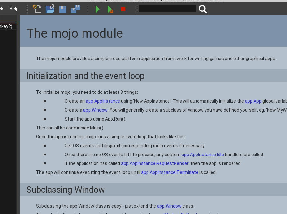Run the app with green play button
287x214 pixels.
[97, 9]
